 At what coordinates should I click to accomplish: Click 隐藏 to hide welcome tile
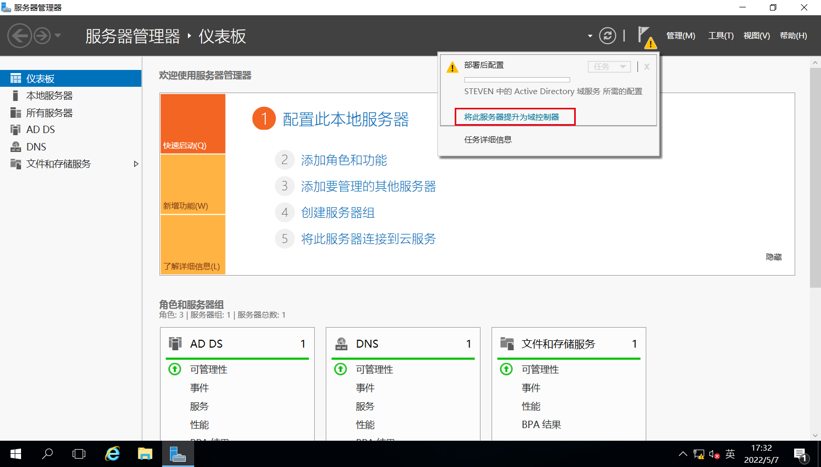point(774,257)
